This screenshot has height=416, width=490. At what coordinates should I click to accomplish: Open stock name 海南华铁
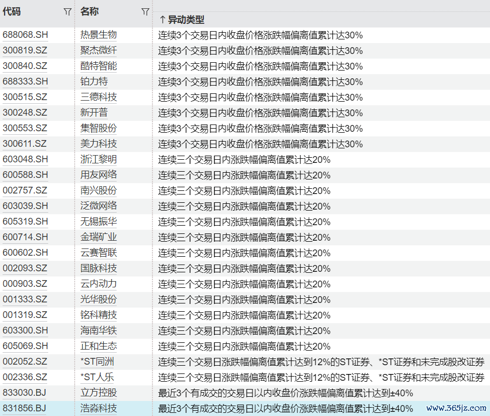99,330
